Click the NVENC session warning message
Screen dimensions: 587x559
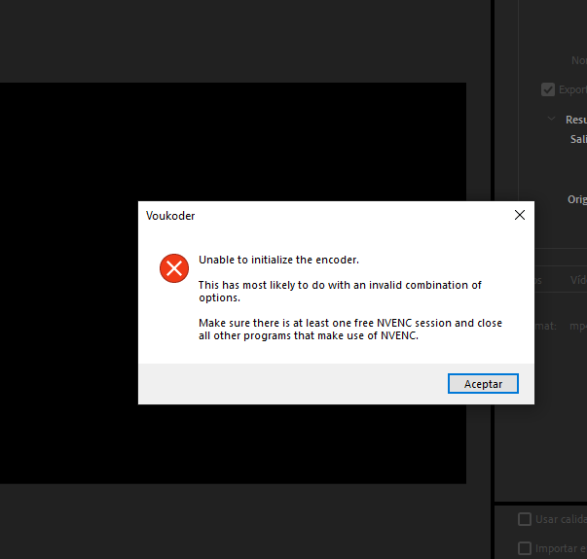click(x=349, y=330)
